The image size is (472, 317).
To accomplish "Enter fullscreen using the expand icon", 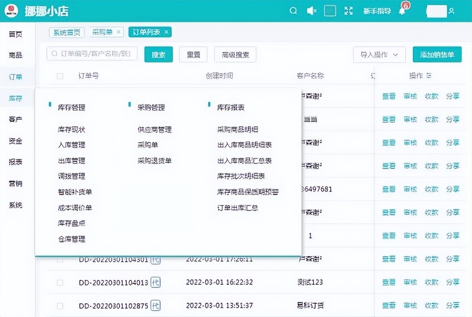I will [348, 11].
